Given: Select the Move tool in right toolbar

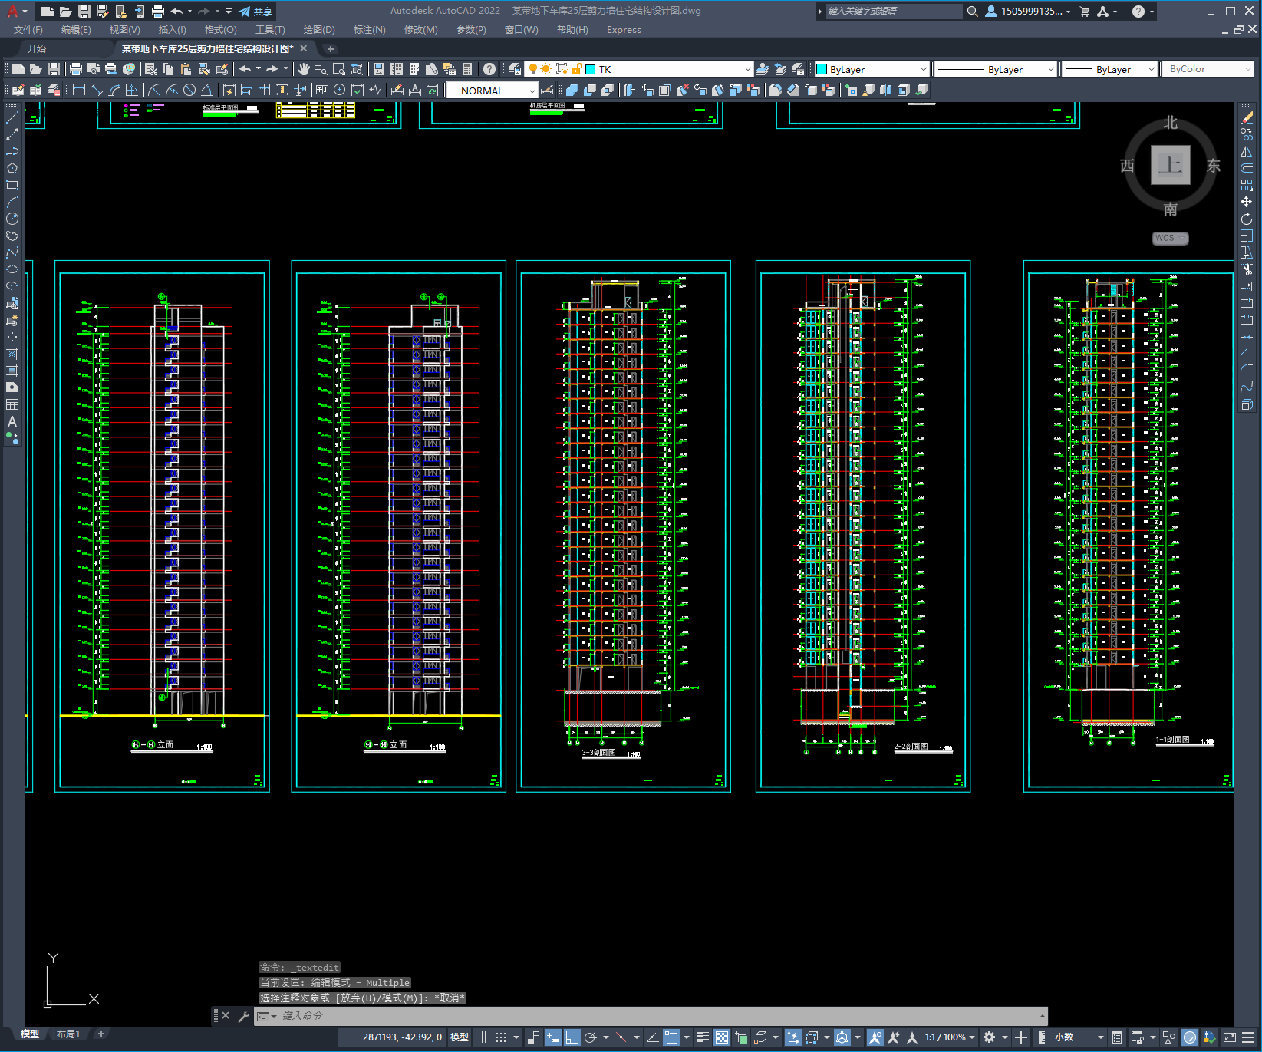Looking at the screenshot, I should (x=1247, y=202).
